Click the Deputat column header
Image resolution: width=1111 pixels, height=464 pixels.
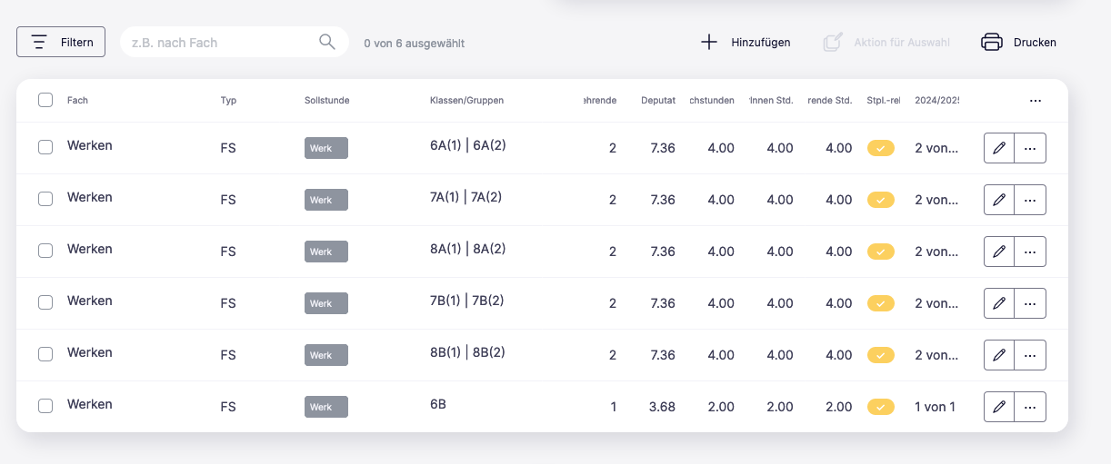tap(657, 101)
